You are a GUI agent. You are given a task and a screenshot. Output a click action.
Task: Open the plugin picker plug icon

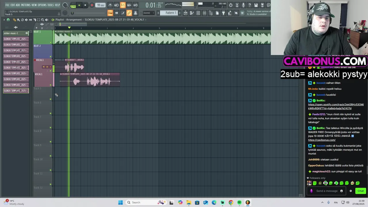(223, 13)
